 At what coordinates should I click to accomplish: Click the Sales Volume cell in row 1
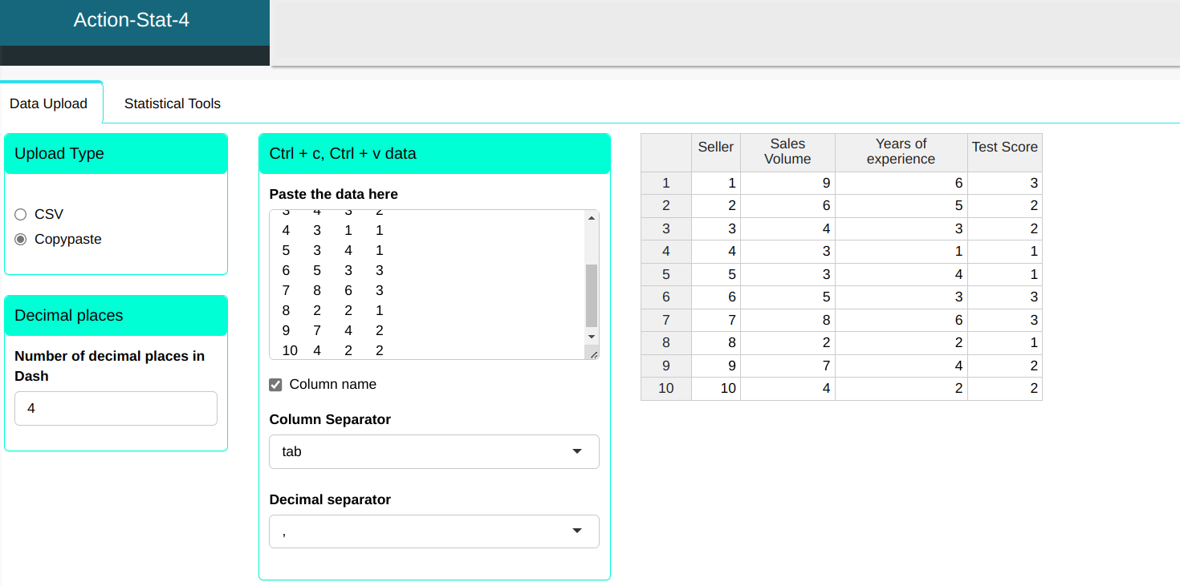[787, 184]
